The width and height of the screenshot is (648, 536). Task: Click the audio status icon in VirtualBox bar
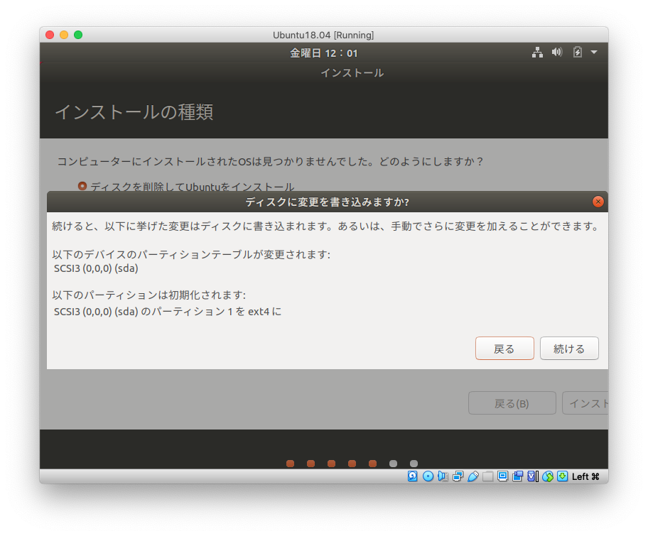[443, 476]
